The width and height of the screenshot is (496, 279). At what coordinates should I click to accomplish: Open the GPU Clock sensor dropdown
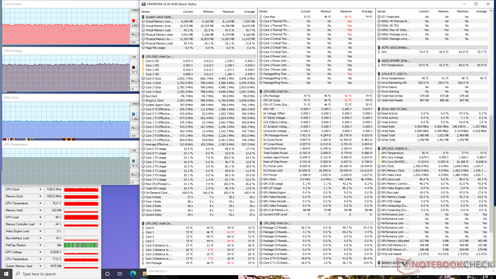(x=40, y=189)
